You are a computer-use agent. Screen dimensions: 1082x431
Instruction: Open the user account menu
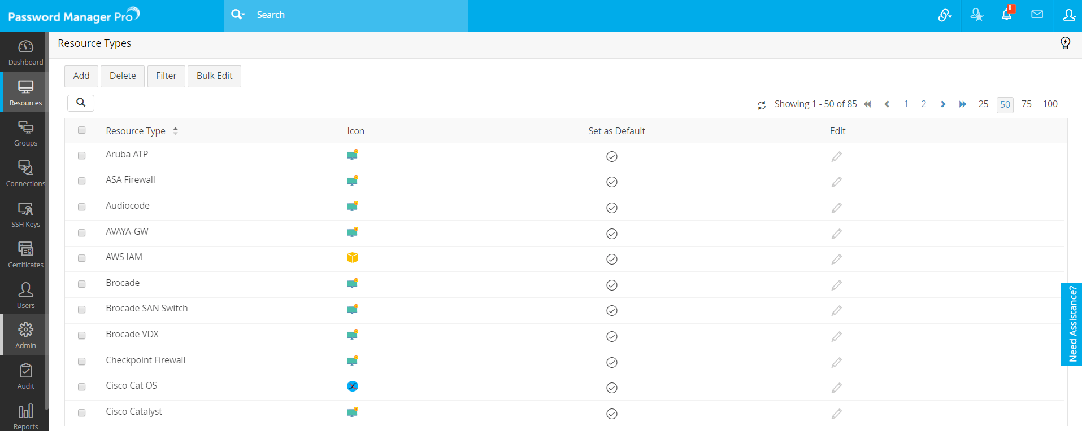(x=1068, y=15)
